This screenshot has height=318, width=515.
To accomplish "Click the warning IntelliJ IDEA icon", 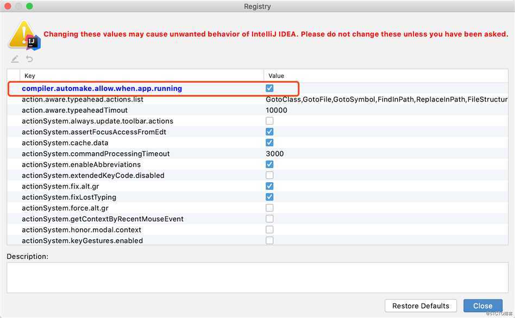I will (24, 35).
